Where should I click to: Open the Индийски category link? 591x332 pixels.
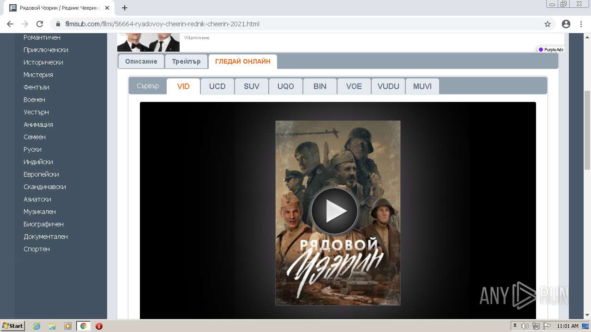tap(38, 162)
